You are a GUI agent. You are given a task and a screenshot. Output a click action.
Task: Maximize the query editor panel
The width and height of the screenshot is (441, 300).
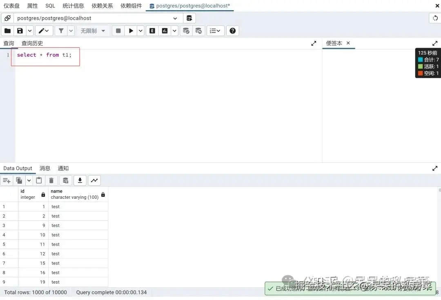[314, 43]
